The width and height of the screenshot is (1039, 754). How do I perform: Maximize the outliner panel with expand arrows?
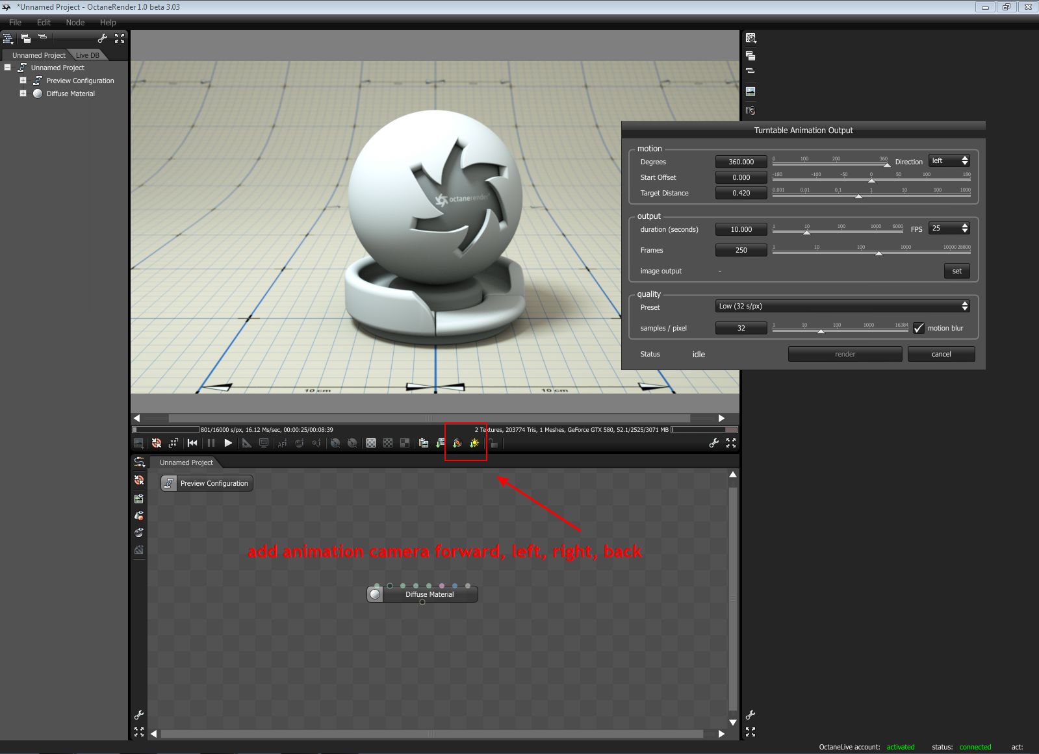[120, 38]
